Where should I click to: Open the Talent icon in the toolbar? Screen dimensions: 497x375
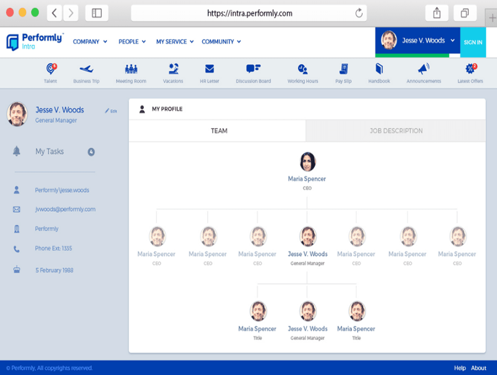coord(50,69)
